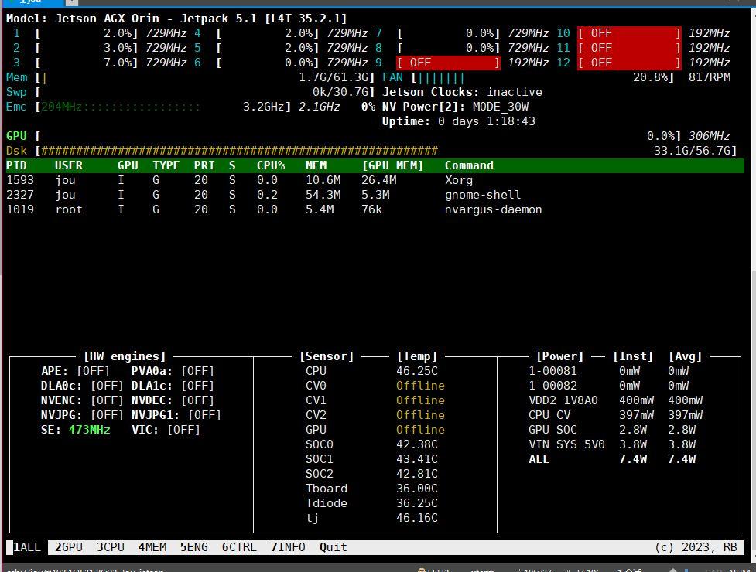Click the 1-00081 power rail label
The width and height of the screenshot is (756, 572).
point(552,371)
